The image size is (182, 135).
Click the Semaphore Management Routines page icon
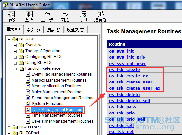(x=28, y=97)
